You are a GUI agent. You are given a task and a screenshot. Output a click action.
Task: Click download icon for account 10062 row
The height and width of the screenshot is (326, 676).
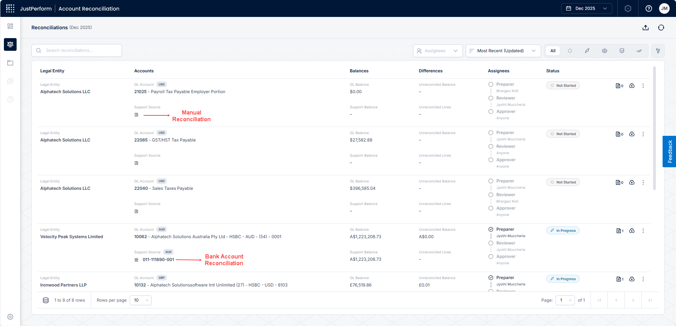[x=632, y=231]
